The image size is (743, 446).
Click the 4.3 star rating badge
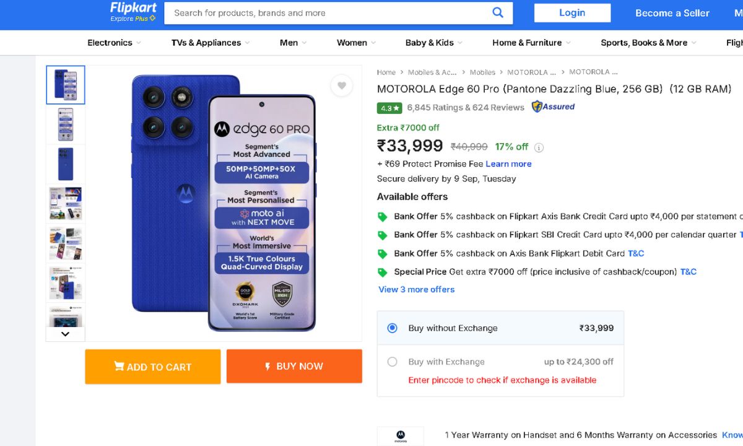(389, 108)
